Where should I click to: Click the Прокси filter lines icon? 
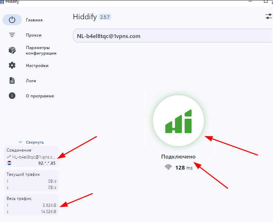tap(12, 35)
